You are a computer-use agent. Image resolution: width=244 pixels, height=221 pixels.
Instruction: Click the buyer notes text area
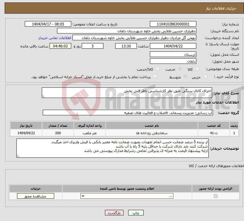coord(112,148)
